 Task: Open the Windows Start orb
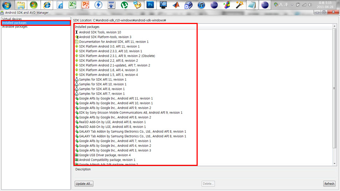7,5
